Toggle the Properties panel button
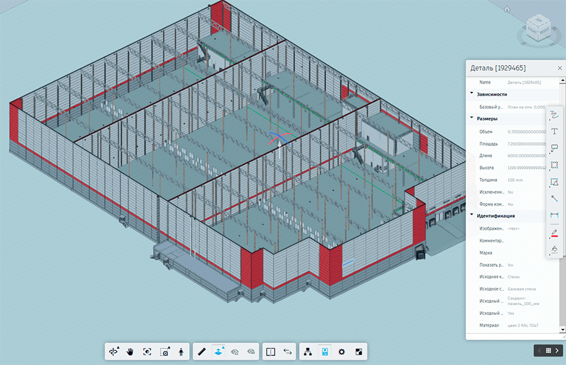The image size is (566, 365). 325,352
